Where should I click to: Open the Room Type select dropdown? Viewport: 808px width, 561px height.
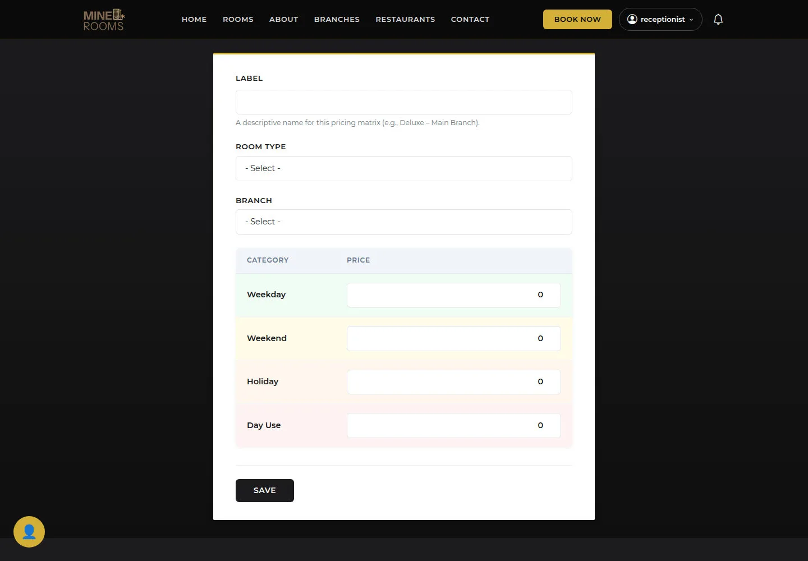404,168
